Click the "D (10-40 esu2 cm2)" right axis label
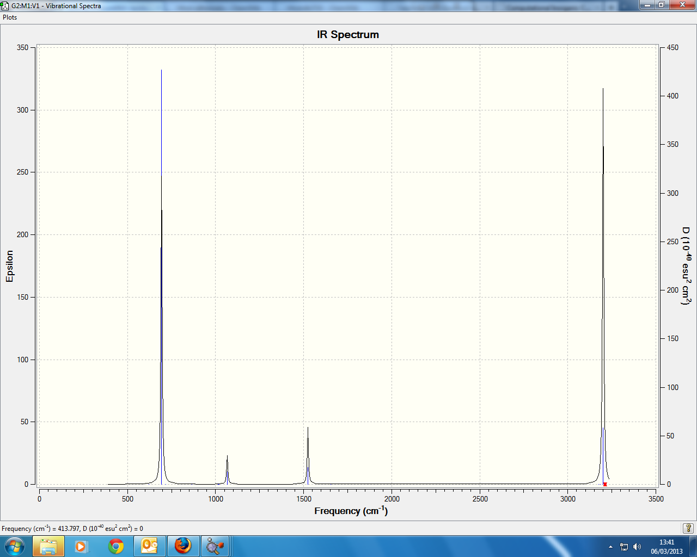Image resolution: width=697 pixels, height=557 pixels. pos(687,266)
